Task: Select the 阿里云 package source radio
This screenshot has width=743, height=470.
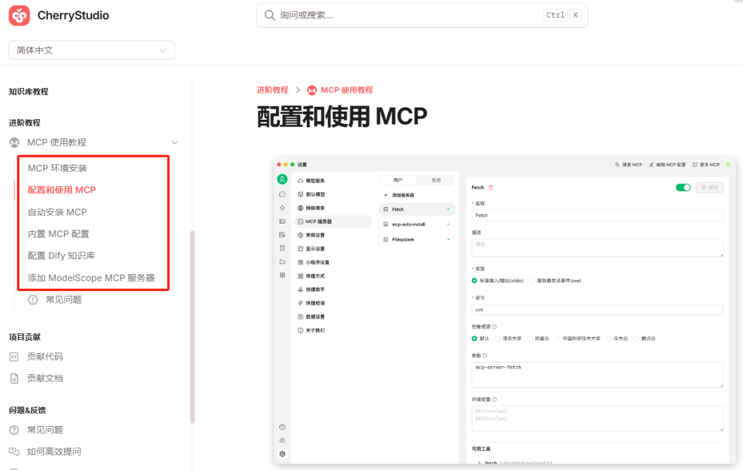Action: 530,339
